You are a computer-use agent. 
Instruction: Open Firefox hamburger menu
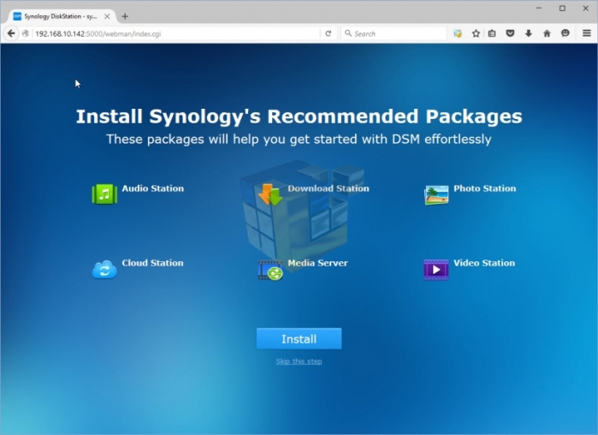(587, 33)
